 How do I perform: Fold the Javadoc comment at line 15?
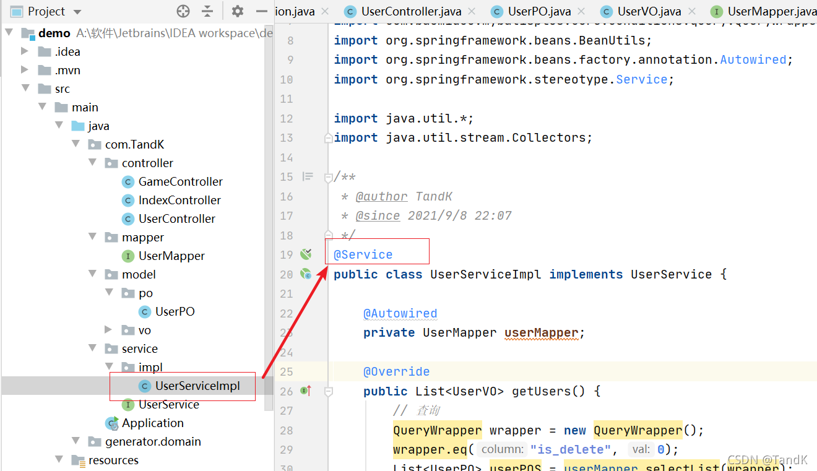pos(329,178)
